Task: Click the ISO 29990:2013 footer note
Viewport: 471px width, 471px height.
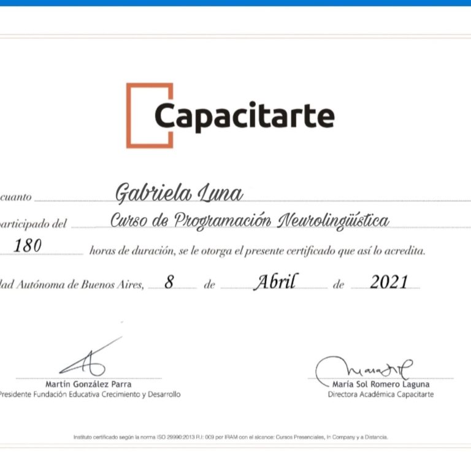Action: 231,437
